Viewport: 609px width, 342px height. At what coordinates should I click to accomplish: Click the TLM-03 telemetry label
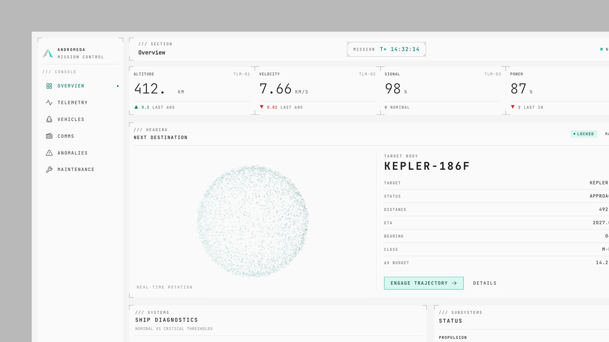493,74
